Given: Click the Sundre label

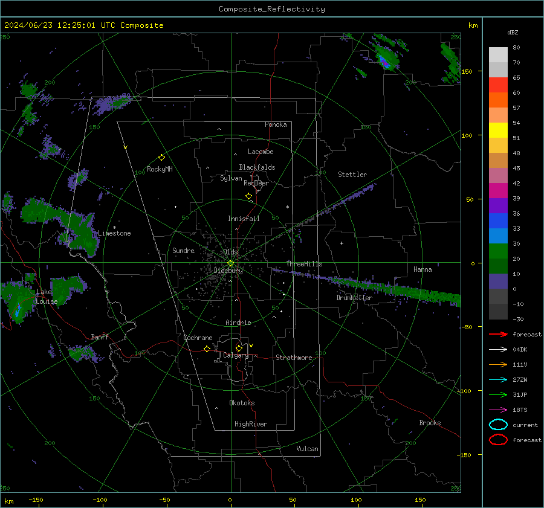Looking at the screenshot, I should pos(183,250).
